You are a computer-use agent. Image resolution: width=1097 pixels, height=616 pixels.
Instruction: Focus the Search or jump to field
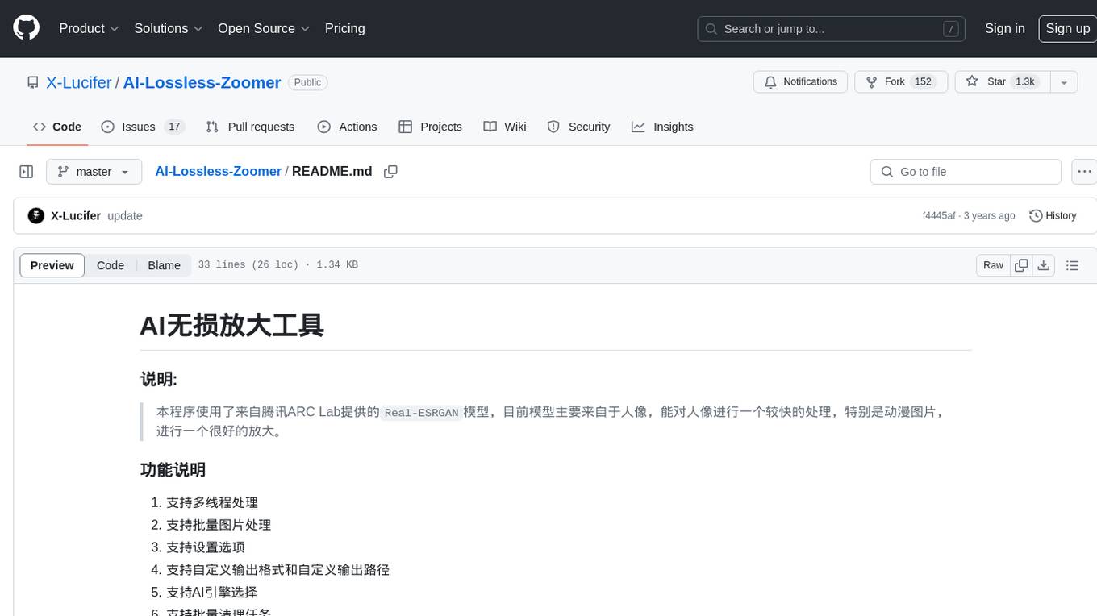(832, 29)
